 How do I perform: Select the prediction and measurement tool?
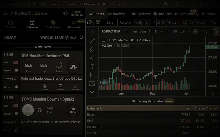[92, 84]
